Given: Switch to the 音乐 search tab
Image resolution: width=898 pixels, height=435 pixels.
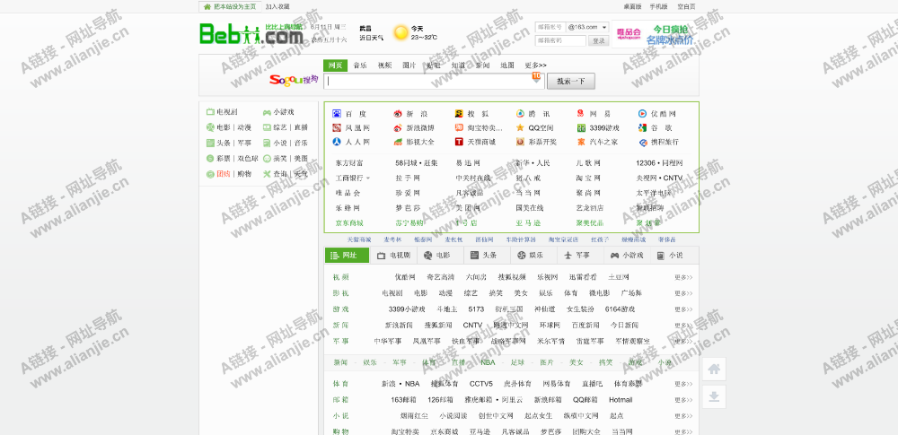Looking at the screenshot, I should pyautogui.click(x=360, y=65).
